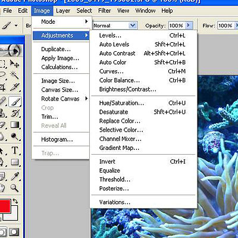Select the Rectangular Marquee tool
The width and height of the screenshot is (238, 238).
3,64
